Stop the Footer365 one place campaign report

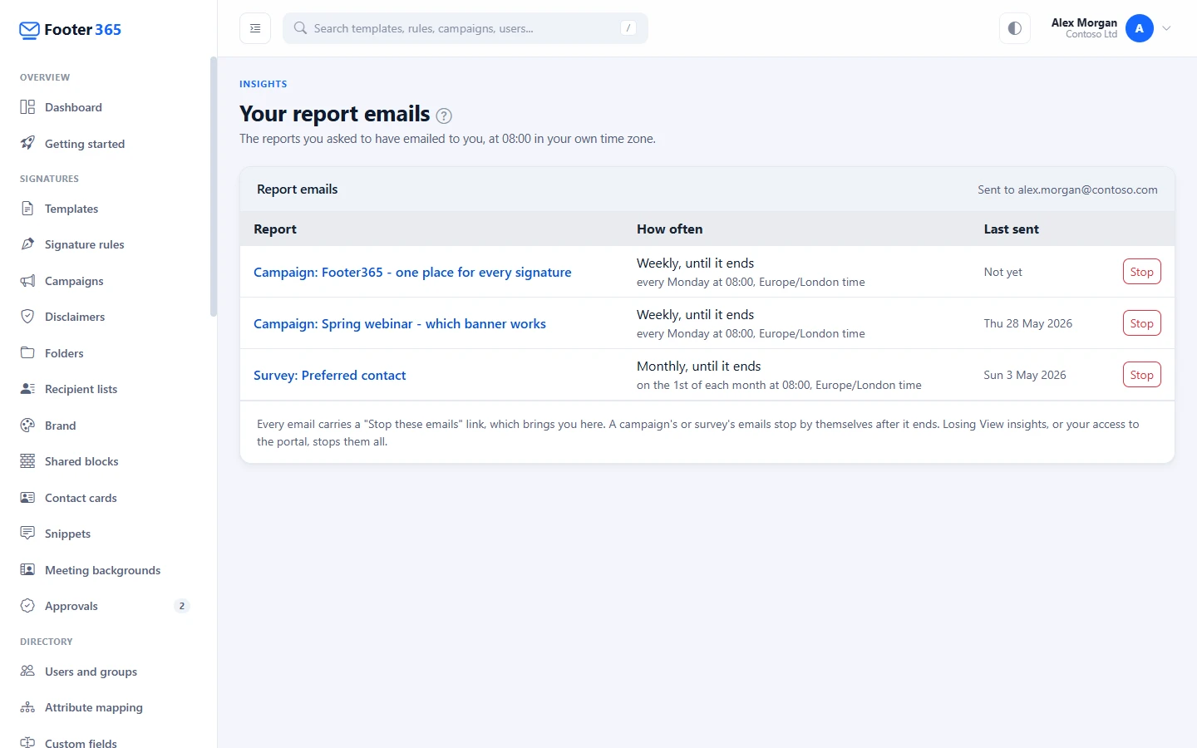click(1141, 272)
